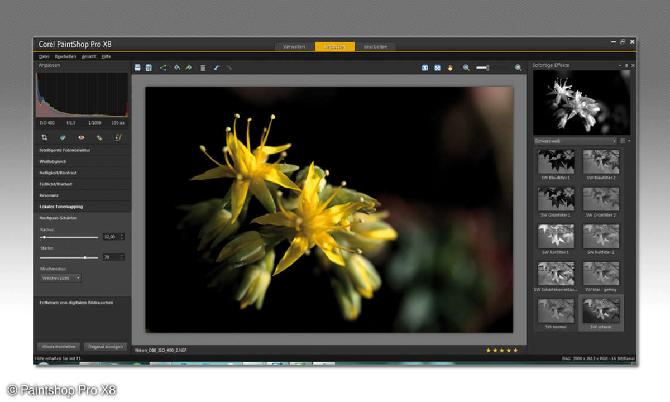The height and width of the screenshot is (402, 670).
Task: Switch to the Anpassen tab
Action: (x=334, y=47)
